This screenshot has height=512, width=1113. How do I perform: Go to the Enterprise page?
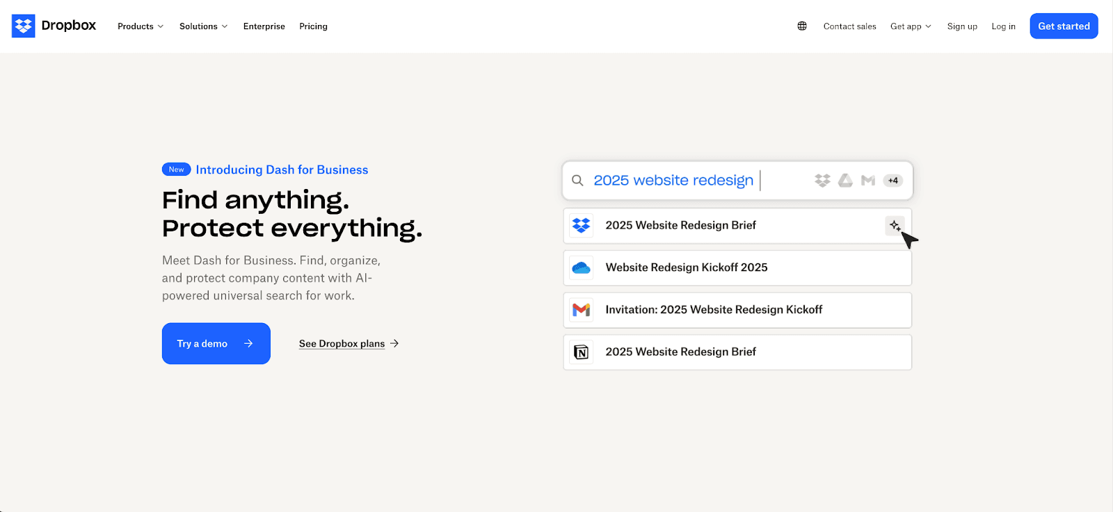point(264,26)
